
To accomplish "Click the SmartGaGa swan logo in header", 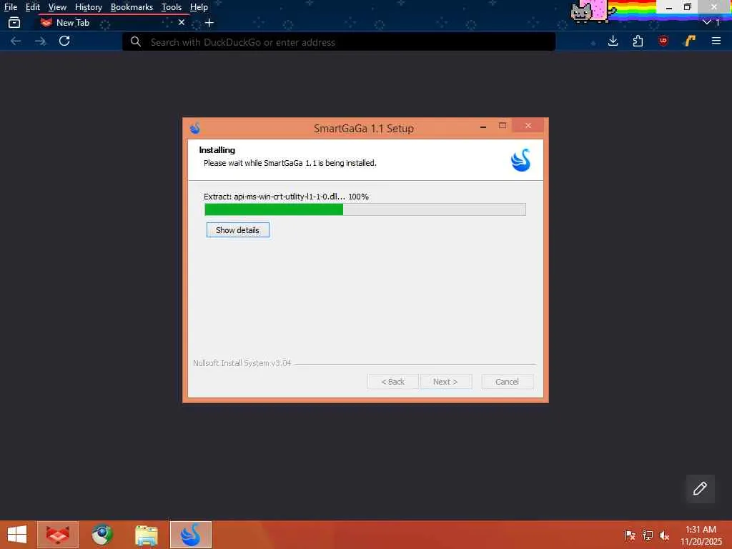I will (x=520, y=160).
